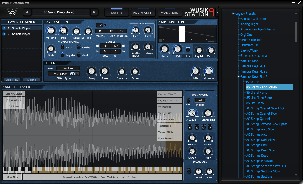Open the filter Mode Low Pass dropdown

(68, 68)
